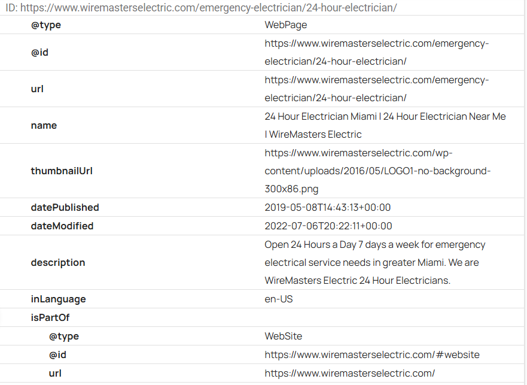Select the dateModified property label
The height and width of the screenshot is (385, 527).
tap(62, 226)
